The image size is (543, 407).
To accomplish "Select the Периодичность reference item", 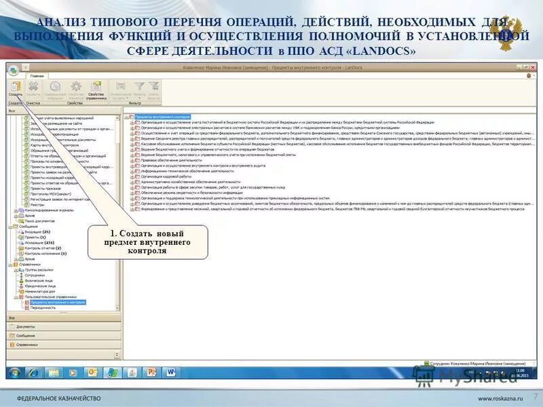I will pos(42,308).
